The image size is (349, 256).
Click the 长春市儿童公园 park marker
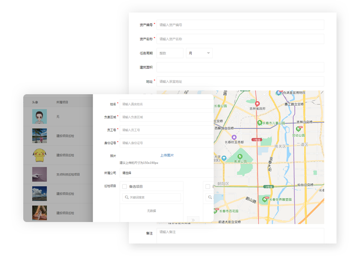click(x=259, y=123)
